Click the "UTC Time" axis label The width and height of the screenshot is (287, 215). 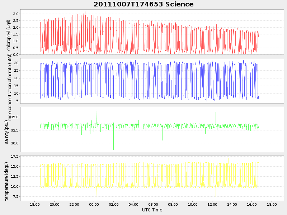(152, 210)
